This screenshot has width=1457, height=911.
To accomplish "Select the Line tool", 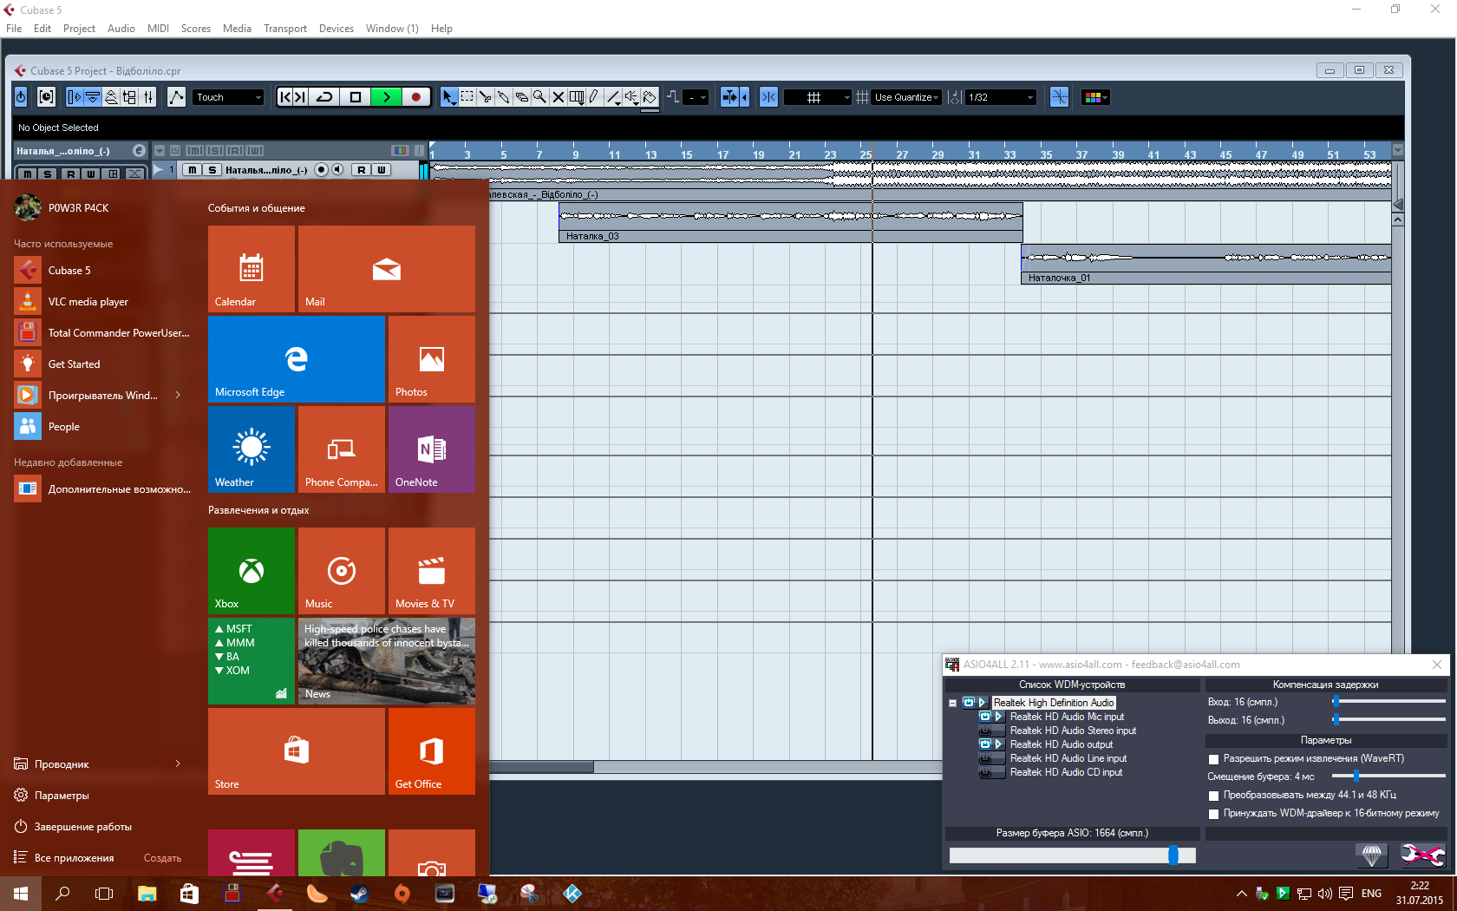I will click(613, 97).
